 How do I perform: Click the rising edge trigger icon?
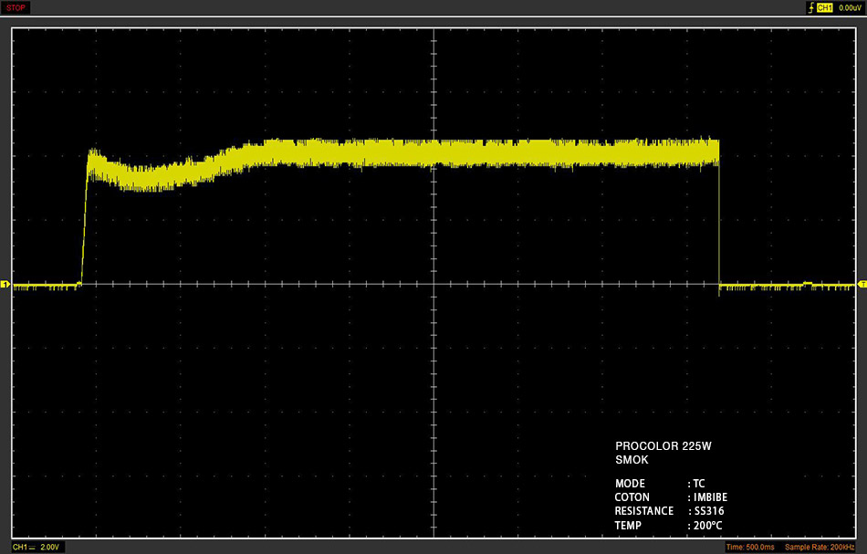pyautogui.click(x=811, y=7)
